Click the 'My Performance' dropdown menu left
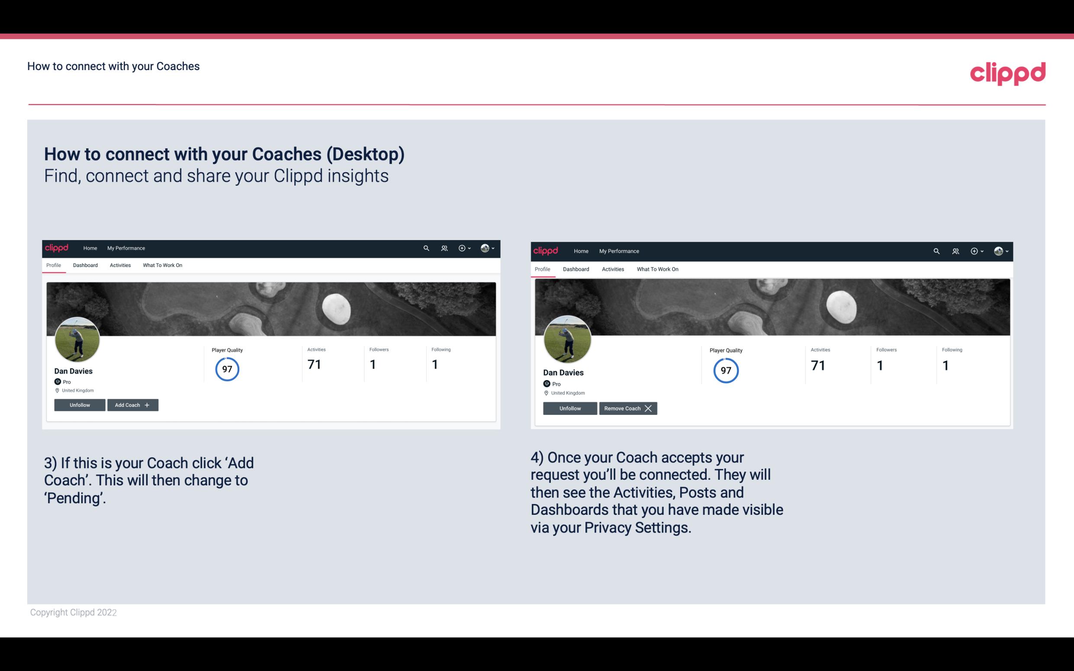The image size is (1074, 671). (x=126, y=247)
